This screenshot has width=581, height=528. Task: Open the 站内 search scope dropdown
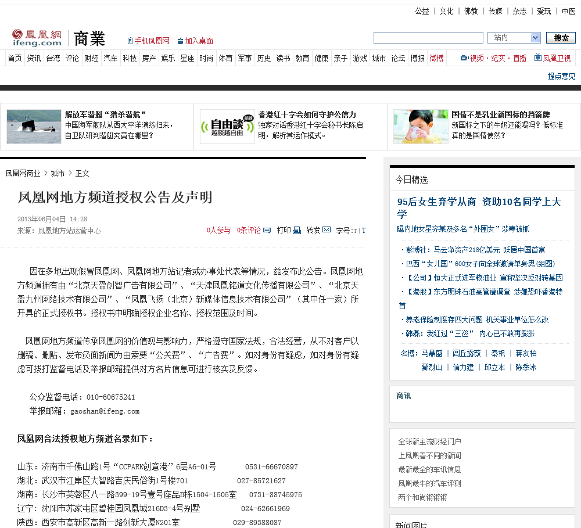click(x=514, y=37)
